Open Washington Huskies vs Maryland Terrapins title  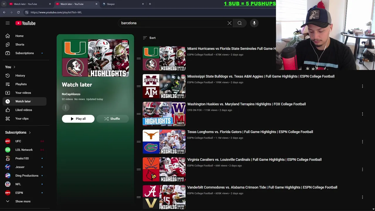246,104
